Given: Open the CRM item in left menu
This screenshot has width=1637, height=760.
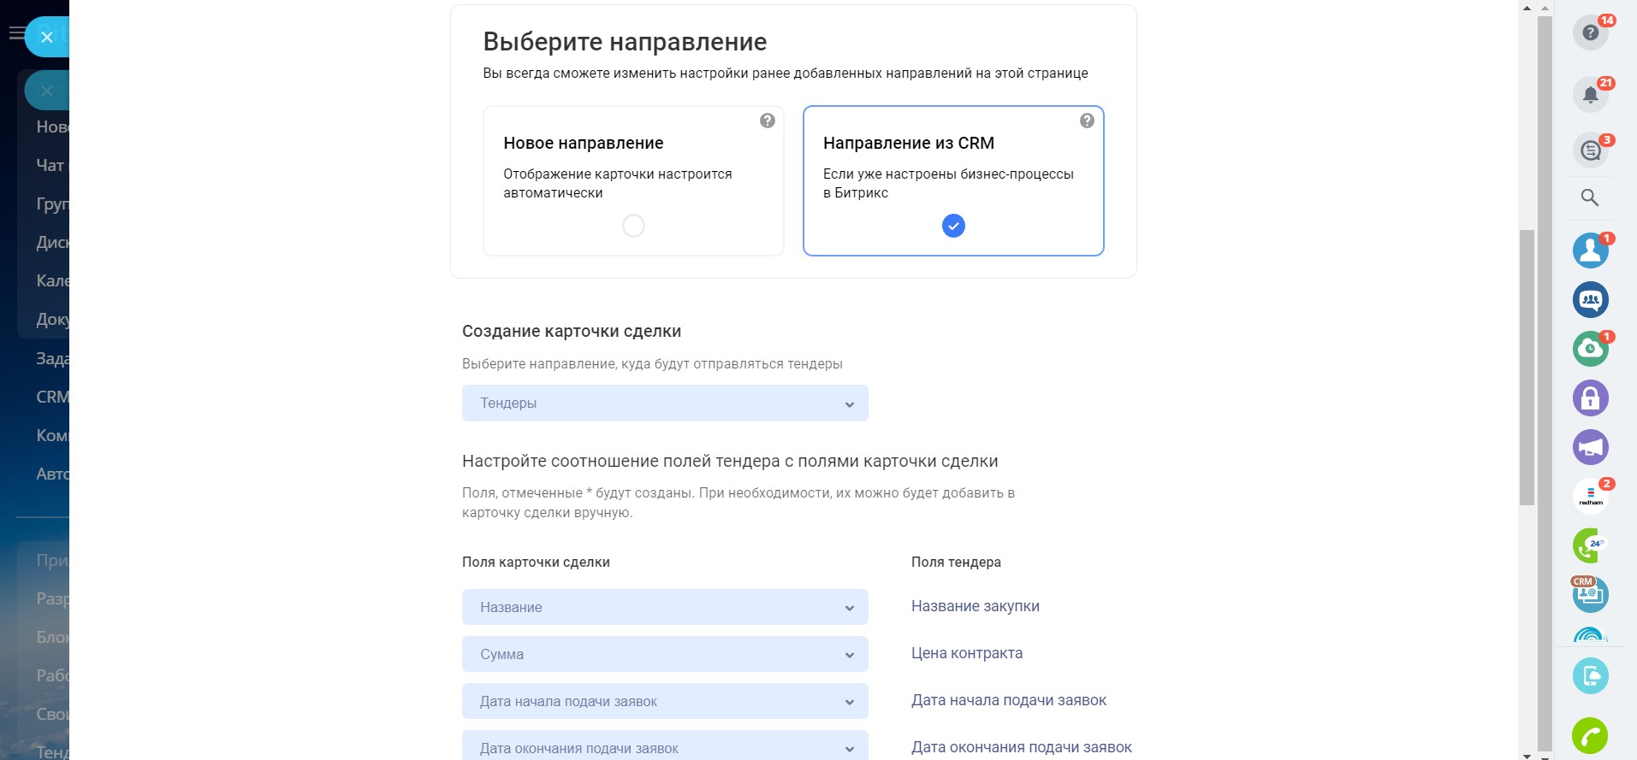Looking at the screenshot, I should [51, 397].
